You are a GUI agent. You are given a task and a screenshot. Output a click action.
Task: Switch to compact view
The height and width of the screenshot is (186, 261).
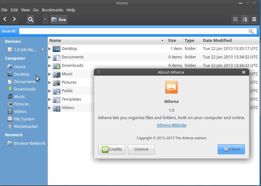254,19
